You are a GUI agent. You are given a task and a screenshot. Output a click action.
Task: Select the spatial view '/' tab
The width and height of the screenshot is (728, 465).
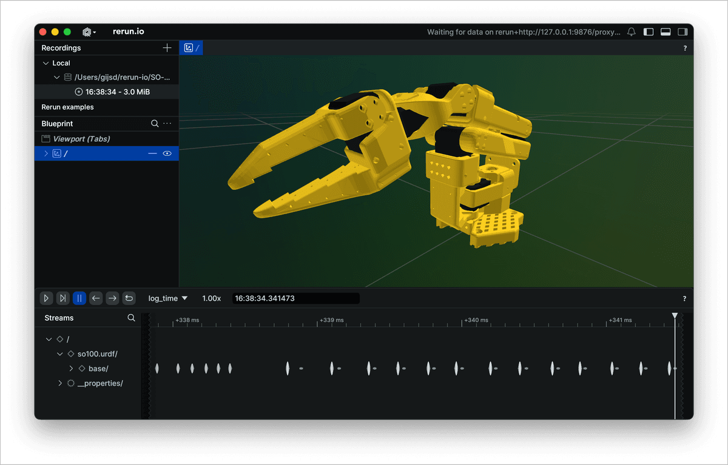(190, 47)
